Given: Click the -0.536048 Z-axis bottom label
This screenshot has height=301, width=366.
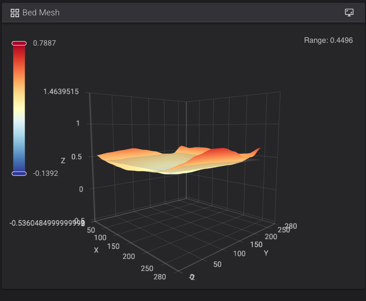Looking at the screenshot, I should [47, 223].
